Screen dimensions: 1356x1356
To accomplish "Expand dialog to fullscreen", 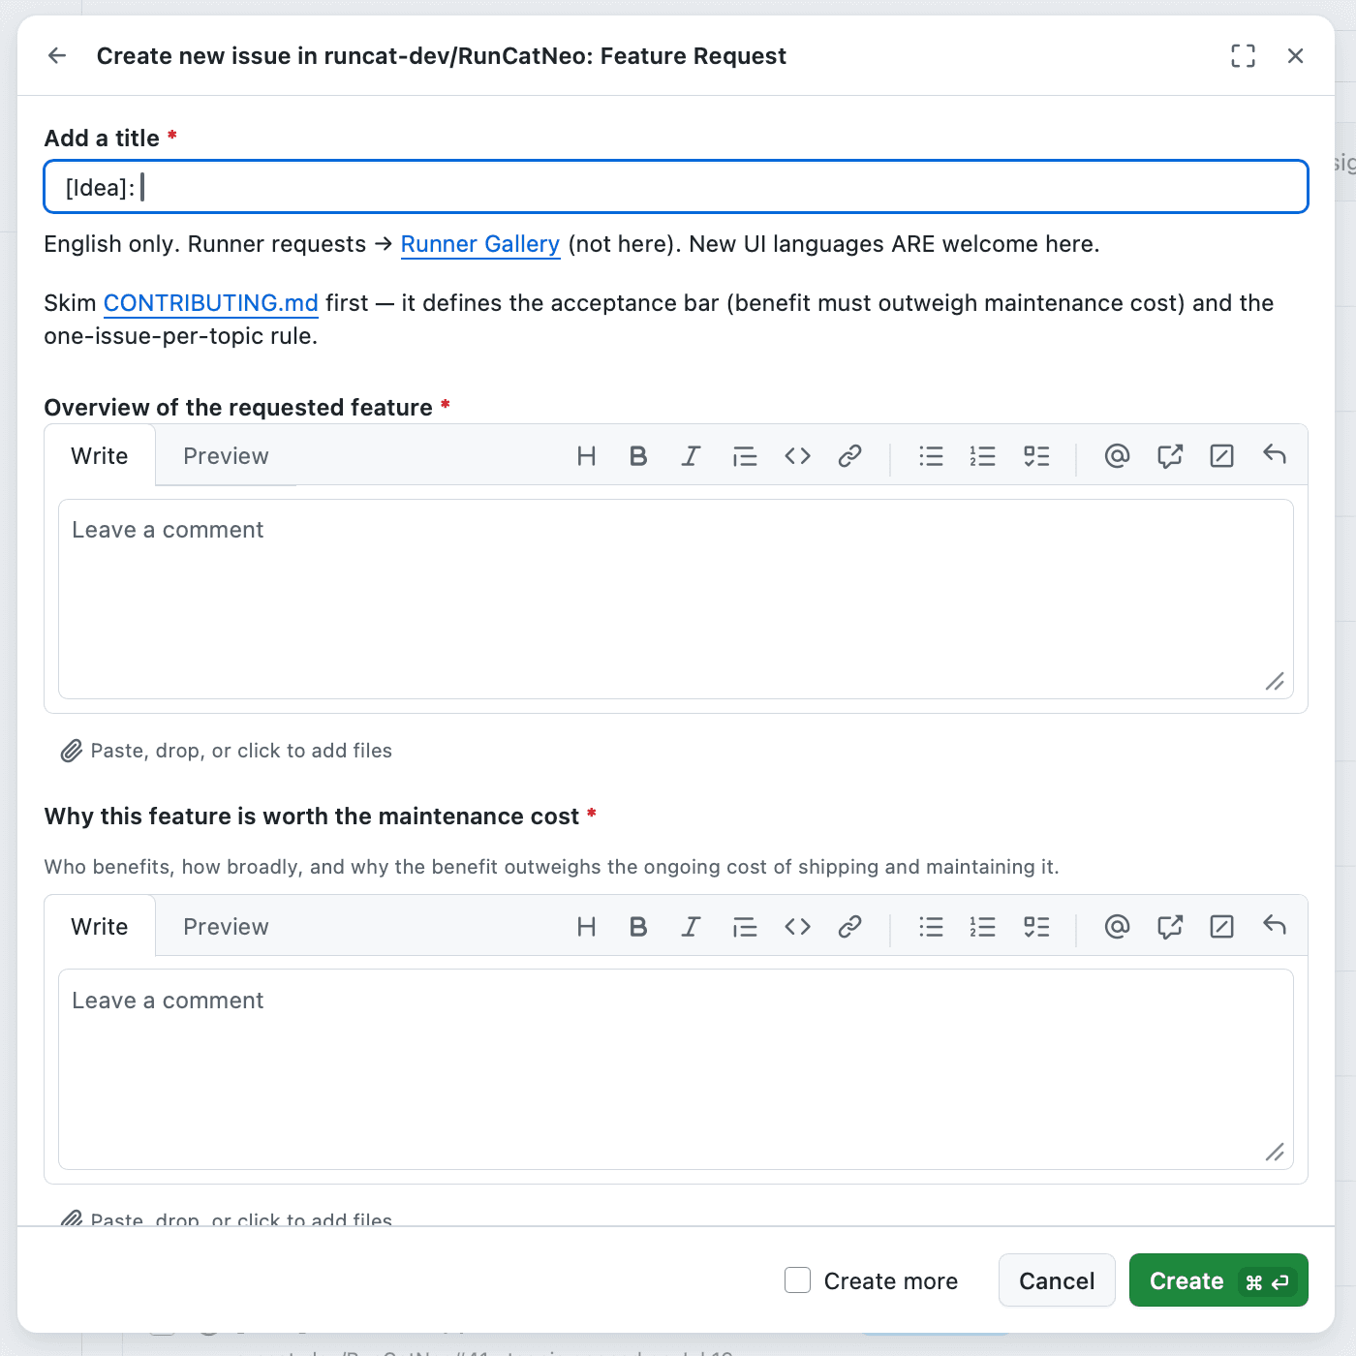I will [x=1243, y=55].
